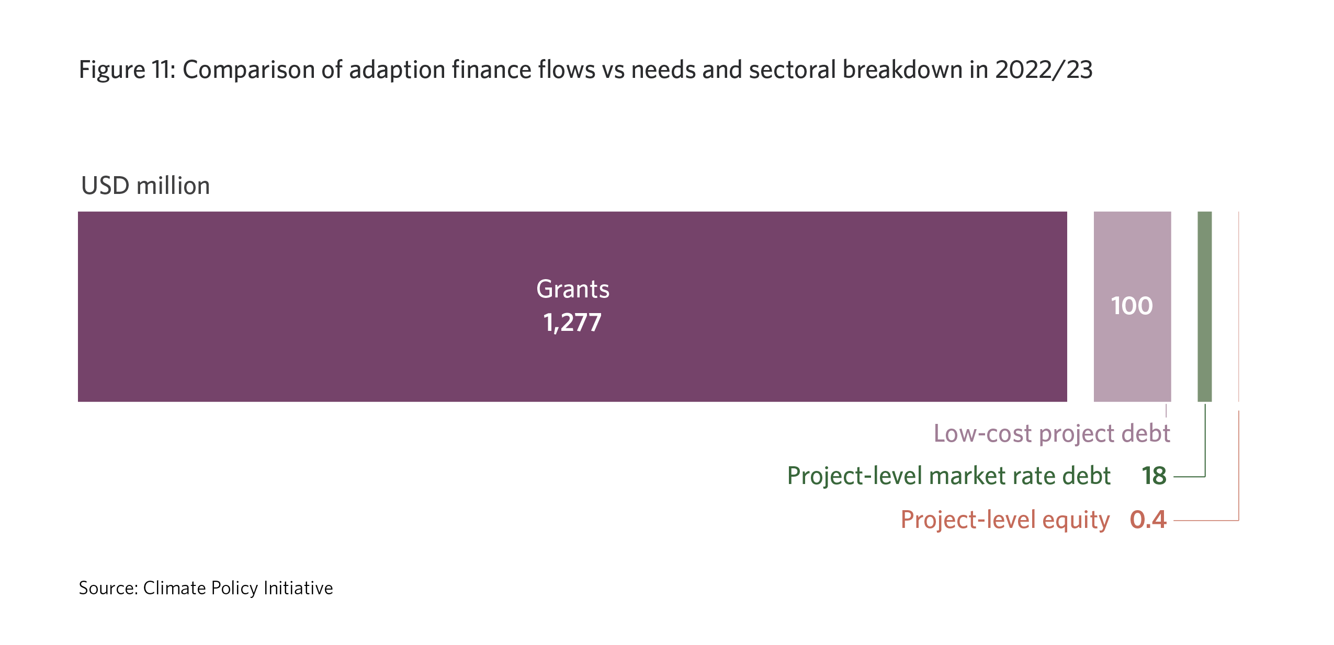Click the dark purple Grants bar
Screen dimensions: 1334x645
point(314,306)
